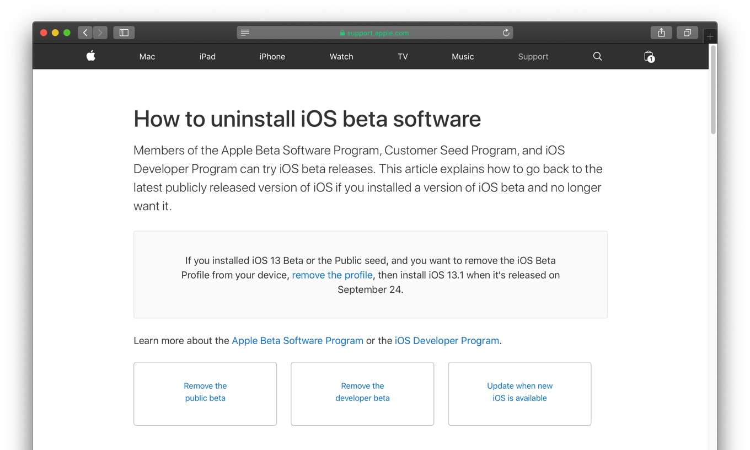The width and height of the screenshot is (750, 450).
Task: Go back with the Safari back arrow
Action: 85,33
